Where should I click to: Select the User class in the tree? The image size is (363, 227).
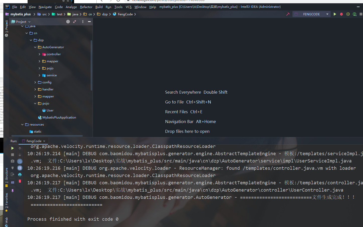click(x=48, y=110)
